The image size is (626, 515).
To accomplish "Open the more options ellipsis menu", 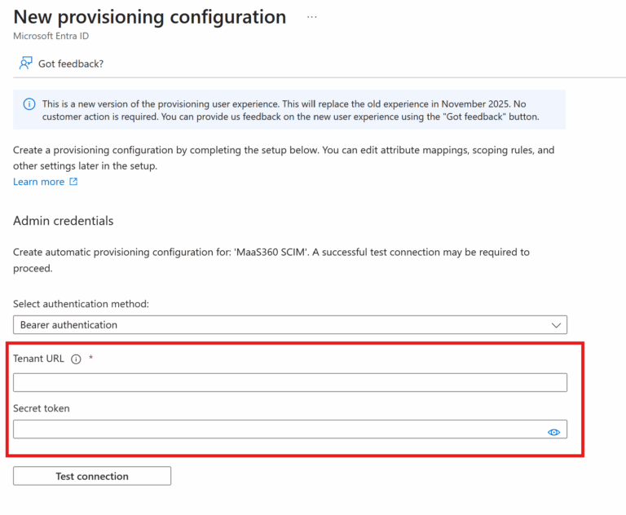I will click(312, 16).
